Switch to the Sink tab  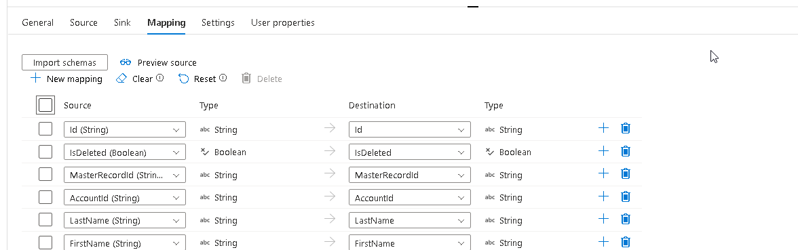(x=122, y=22)
